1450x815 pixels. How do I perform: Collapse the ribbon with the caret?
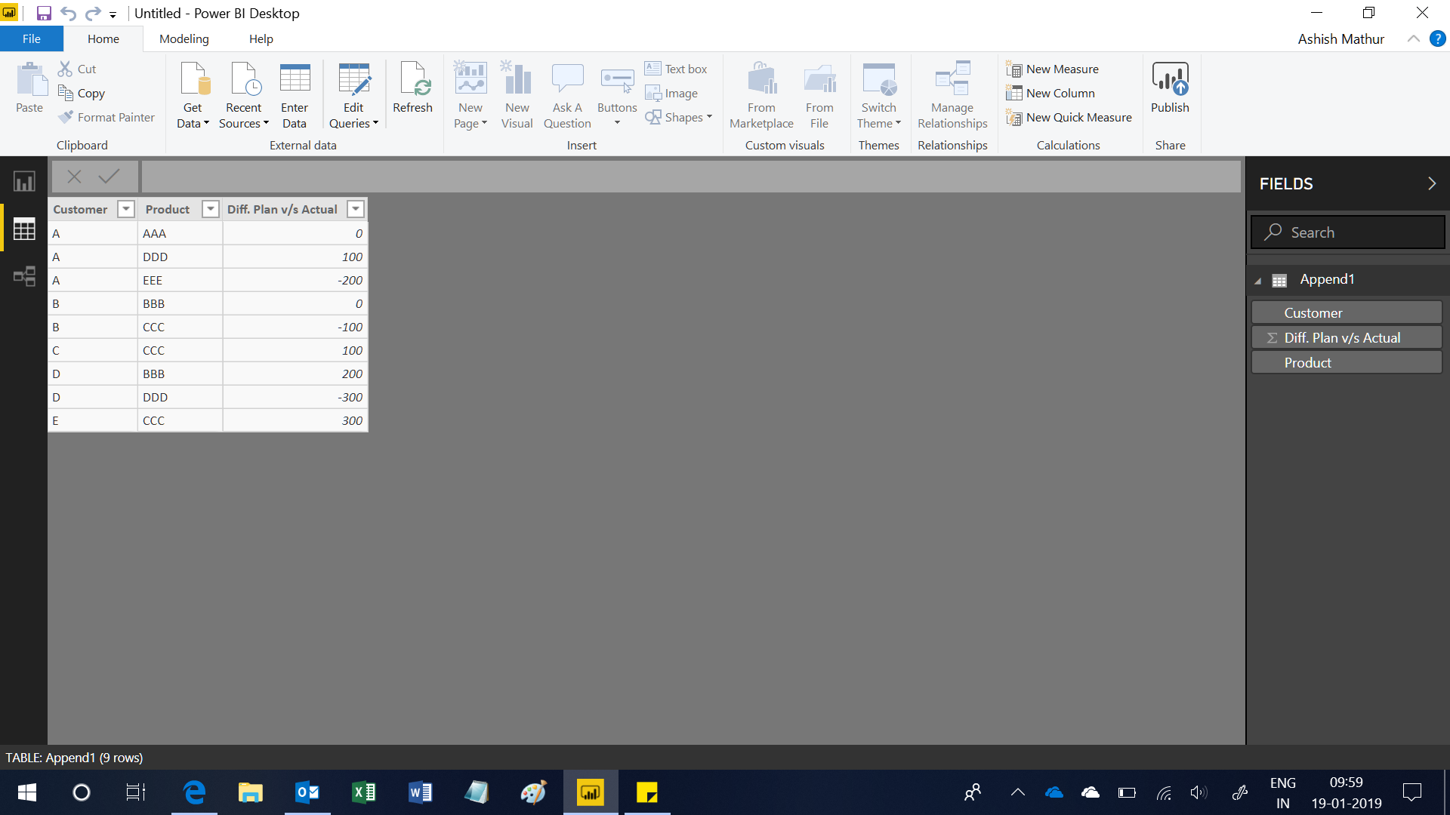coord(1413,38)
